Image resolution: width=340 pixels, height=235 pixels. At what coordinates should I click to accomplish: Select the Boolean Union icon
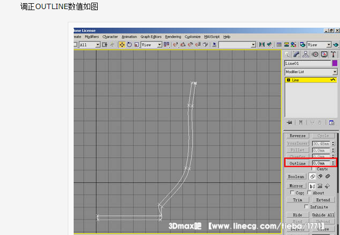[x=312, y=176]
